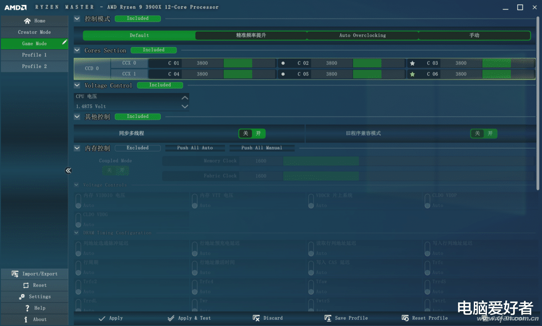Click the dot marker on core C 02
This screenshot has width=542, height=326.
coord(283,63)
